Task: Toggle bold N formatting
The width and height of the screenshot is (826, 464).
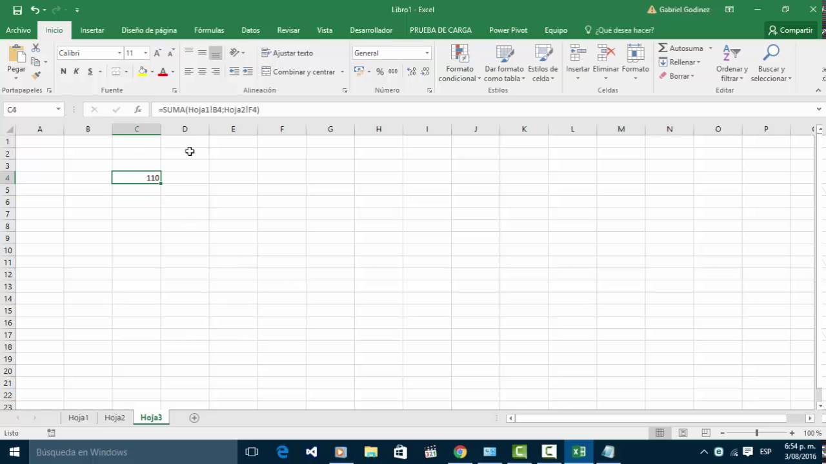Action: click(63, 72)
